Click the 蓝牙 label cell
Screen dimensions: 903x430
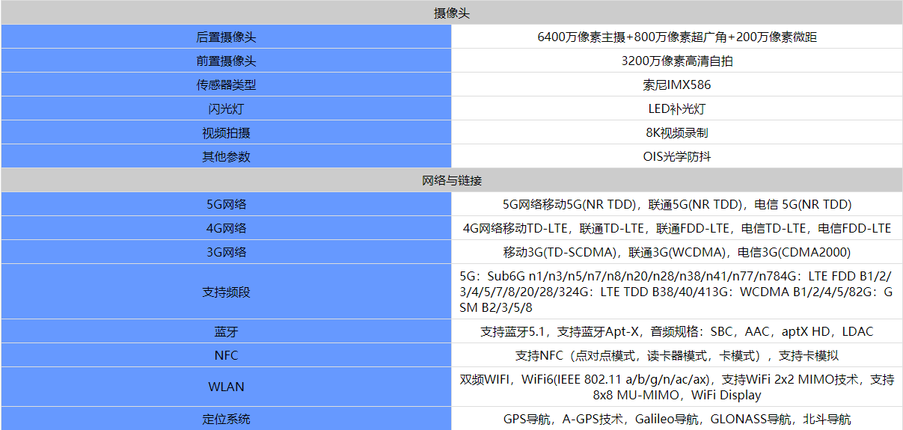226,331
